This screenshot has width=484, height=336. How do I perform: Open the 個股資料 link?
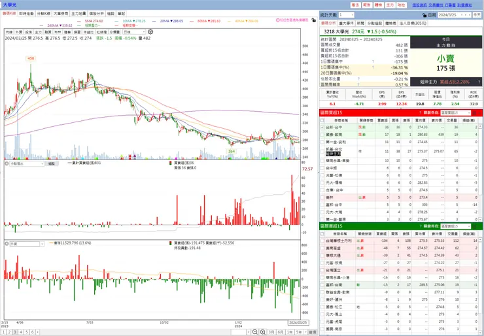419,5
